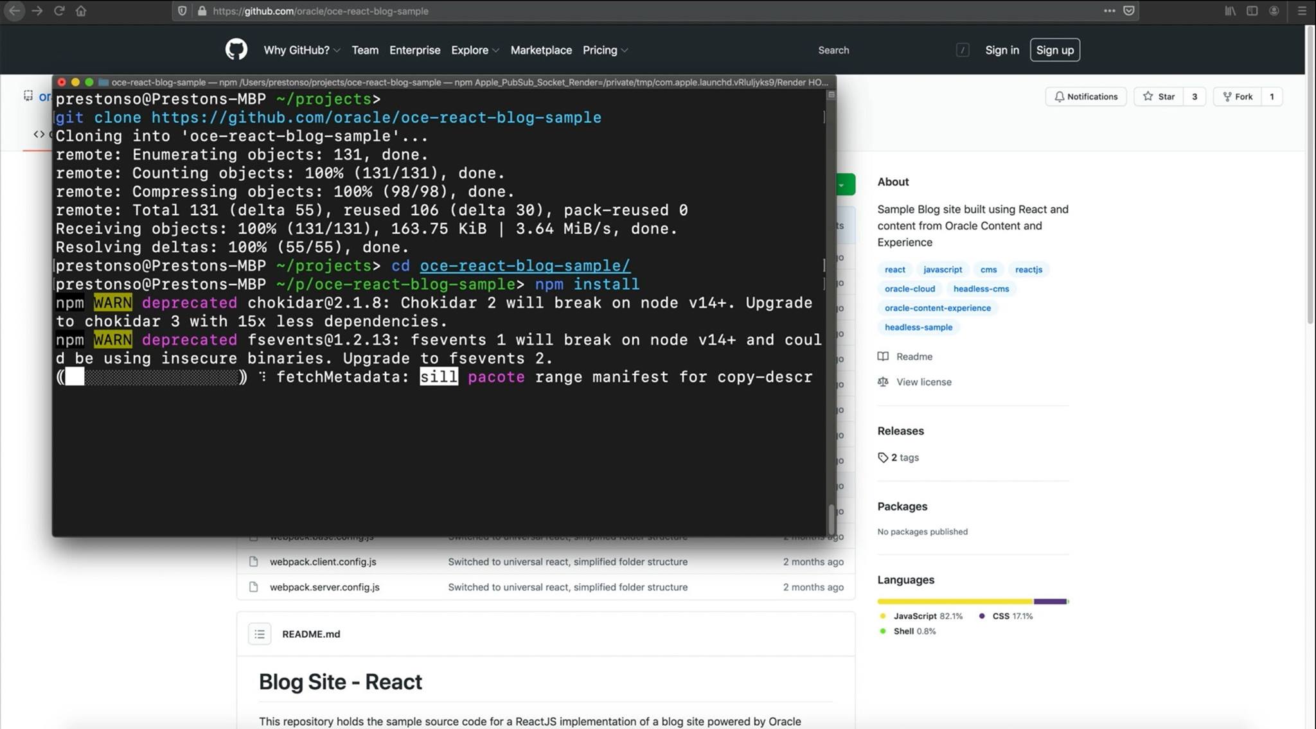Click the README list outline icon

[260, 634]
